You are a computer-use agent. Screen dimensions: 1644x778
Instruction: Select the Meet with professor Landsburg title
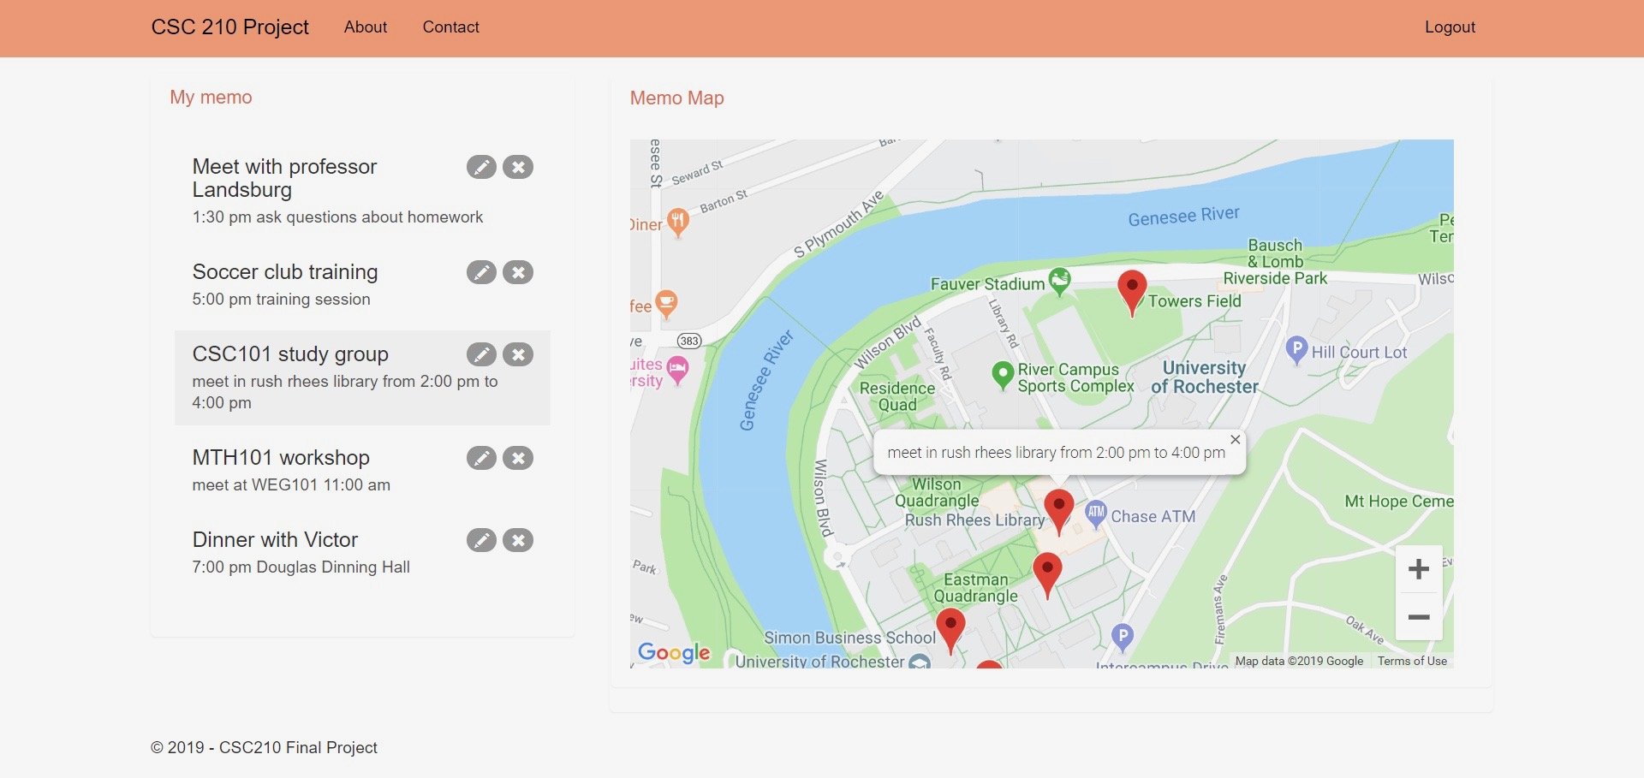284,178
